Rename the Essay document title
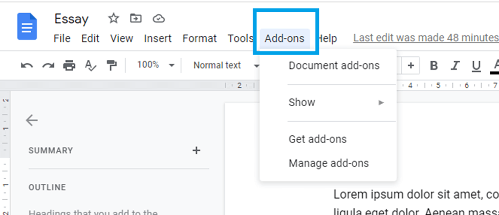499x215 pixels. coord(71,19)
